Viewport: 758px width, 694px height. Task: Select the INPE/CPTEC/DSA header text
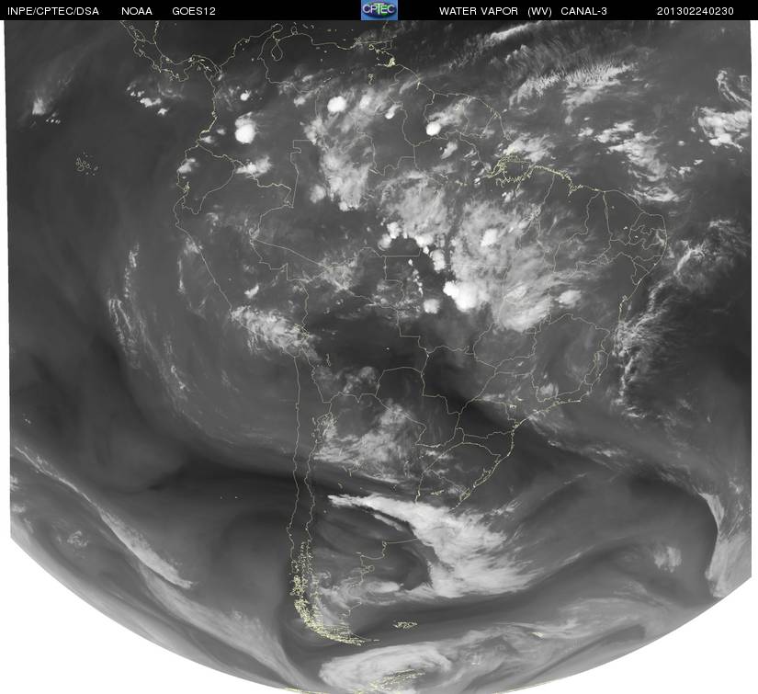click(x=52, y=11)
